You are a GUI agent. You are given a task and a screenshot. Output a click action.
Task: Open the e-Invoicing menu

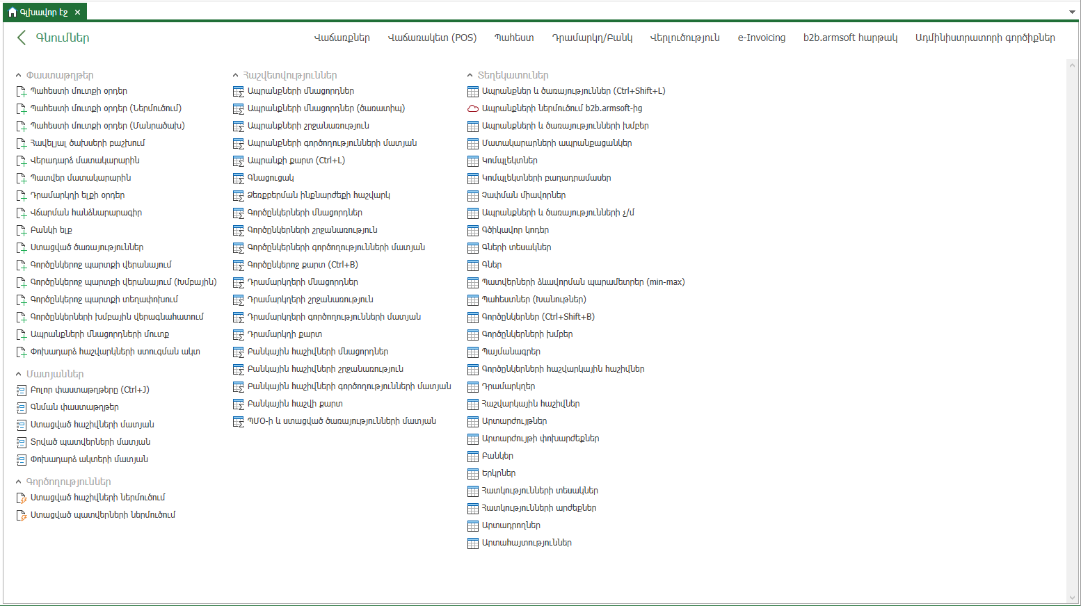(x=762, y=38)
